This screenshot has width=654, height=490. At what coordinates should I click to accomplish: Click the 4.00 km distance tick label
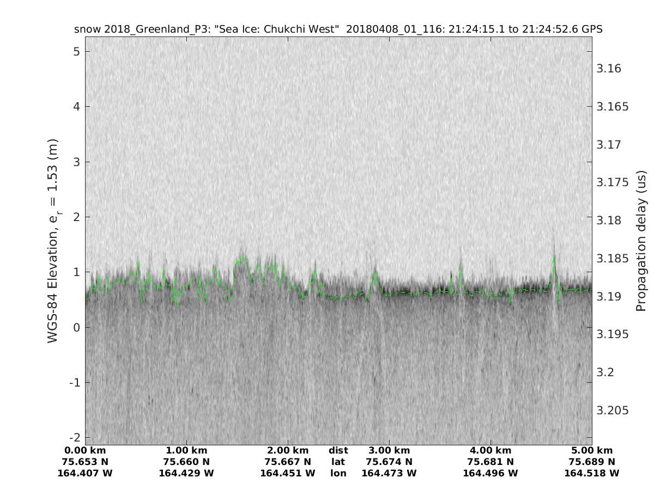click(491, 450)
